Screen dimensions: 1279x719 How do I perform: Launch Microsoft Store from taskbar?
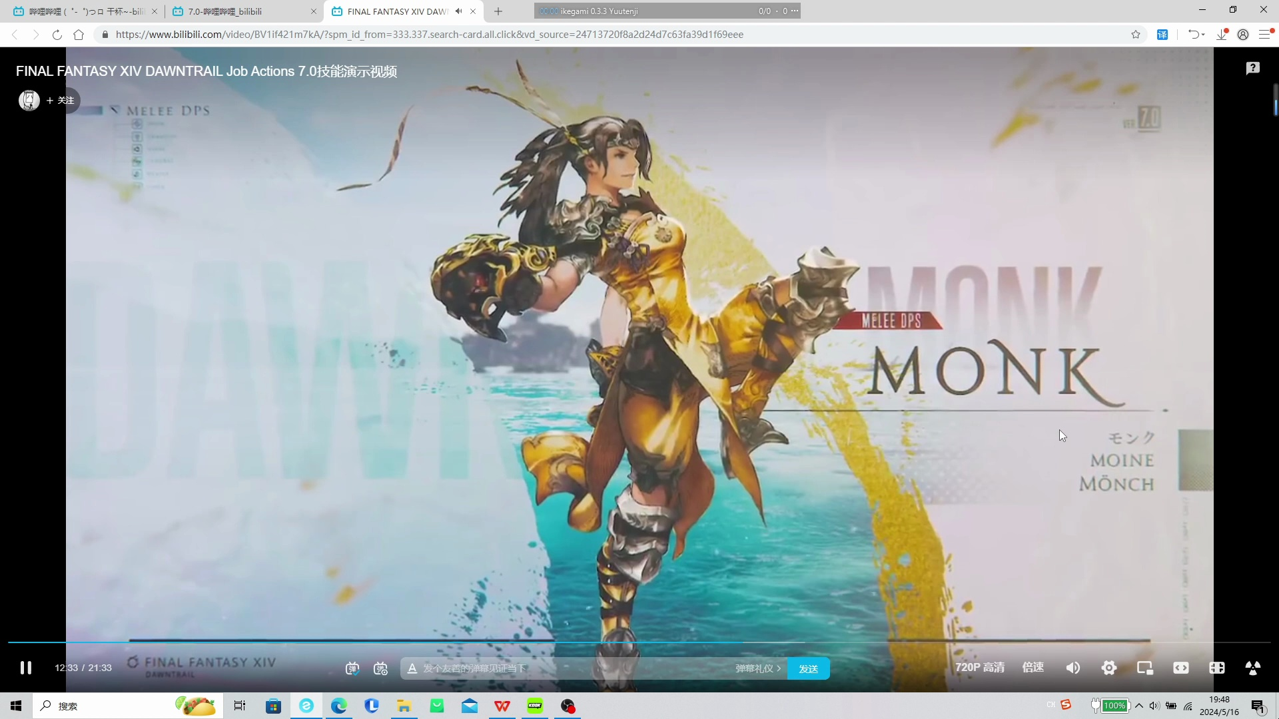coord(273,706)
